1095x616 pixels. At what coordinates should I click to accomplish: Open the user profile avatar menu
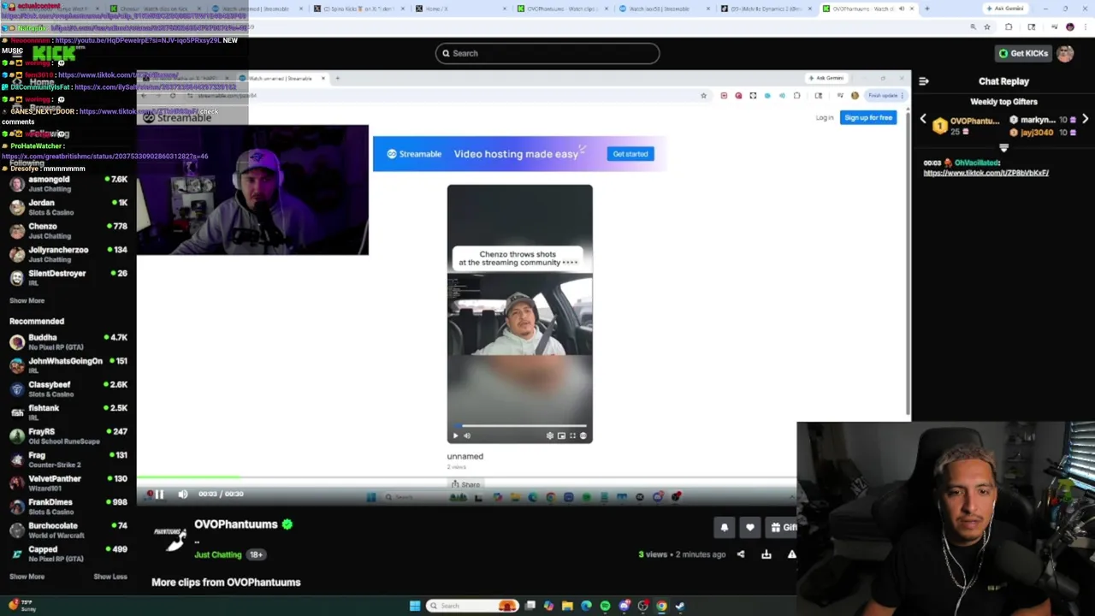tap(1065, 53)
